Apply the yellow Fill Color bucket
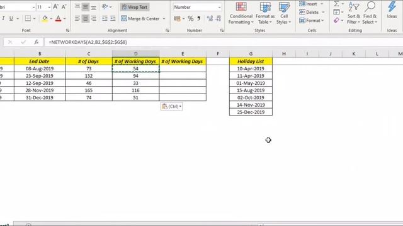 click(45, 18)
